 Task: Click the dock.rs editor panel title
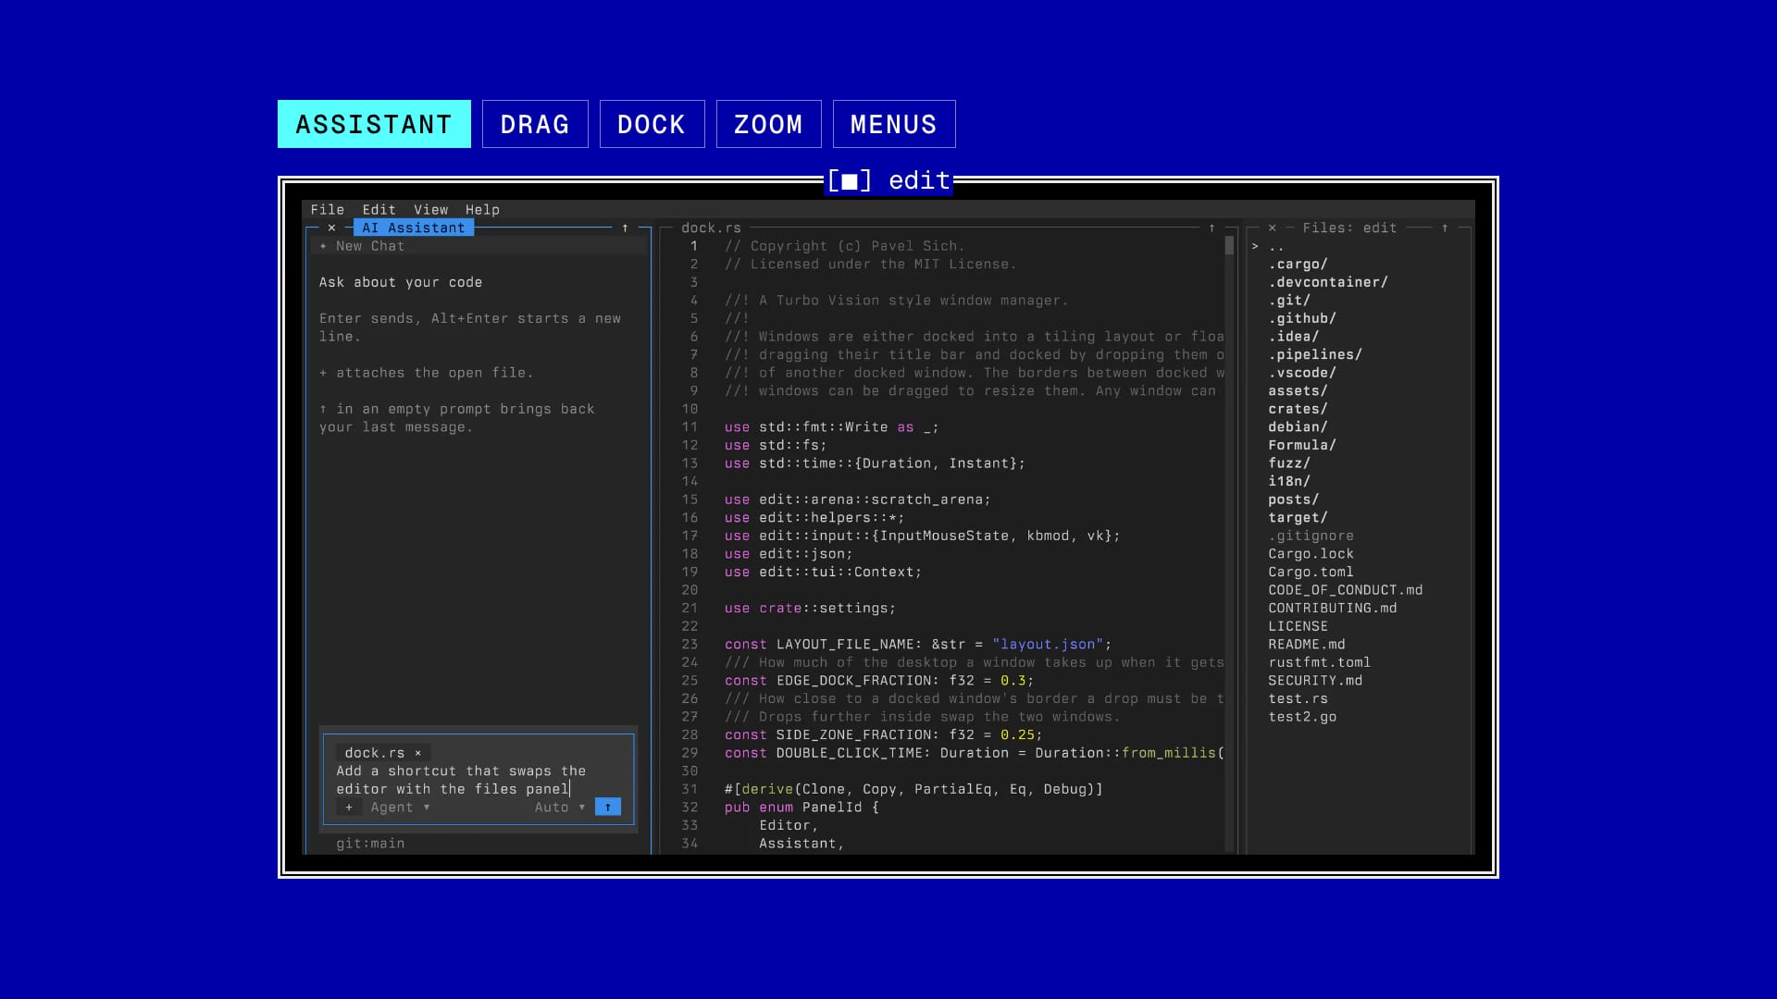coord(711,228)
